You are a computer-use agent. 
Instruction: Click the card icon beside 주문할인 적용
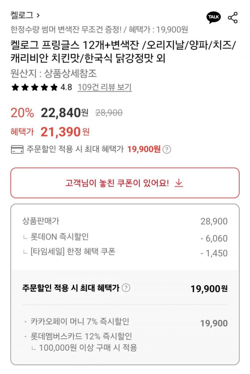pyautogui.click(x=17, y=149)
